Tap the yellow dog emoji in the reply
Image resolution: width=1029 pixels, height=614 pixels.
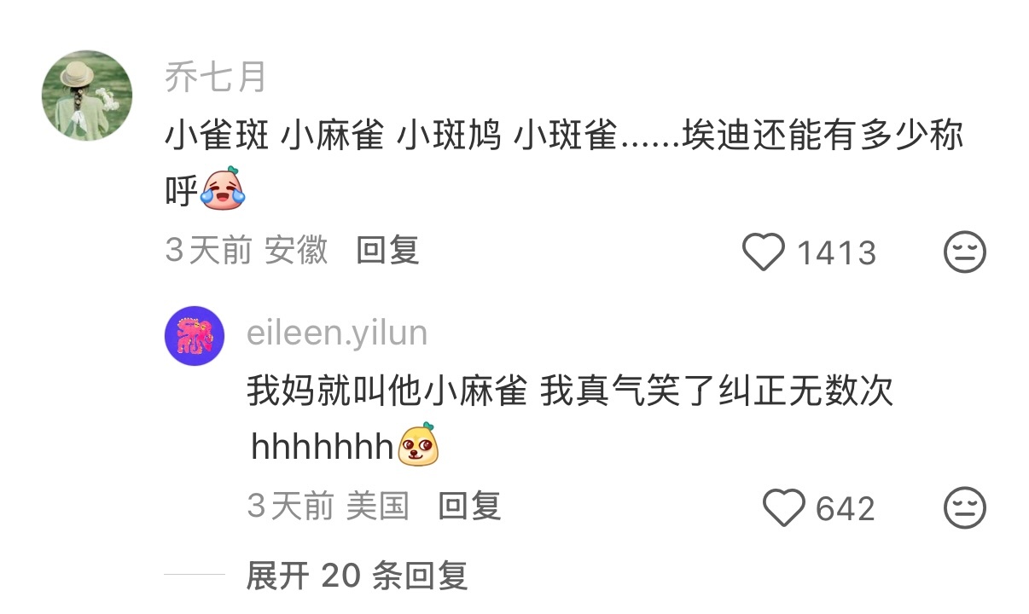[x=419, y=445]
